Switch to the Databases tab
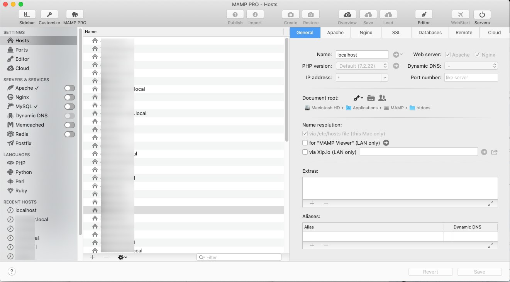This screenshot has height=282, width=510. pos(430,33)
